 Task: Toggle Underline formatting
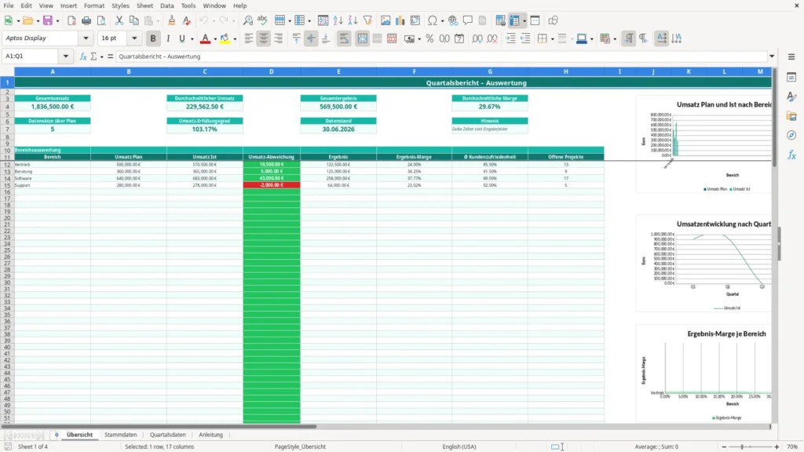point(182,38)
